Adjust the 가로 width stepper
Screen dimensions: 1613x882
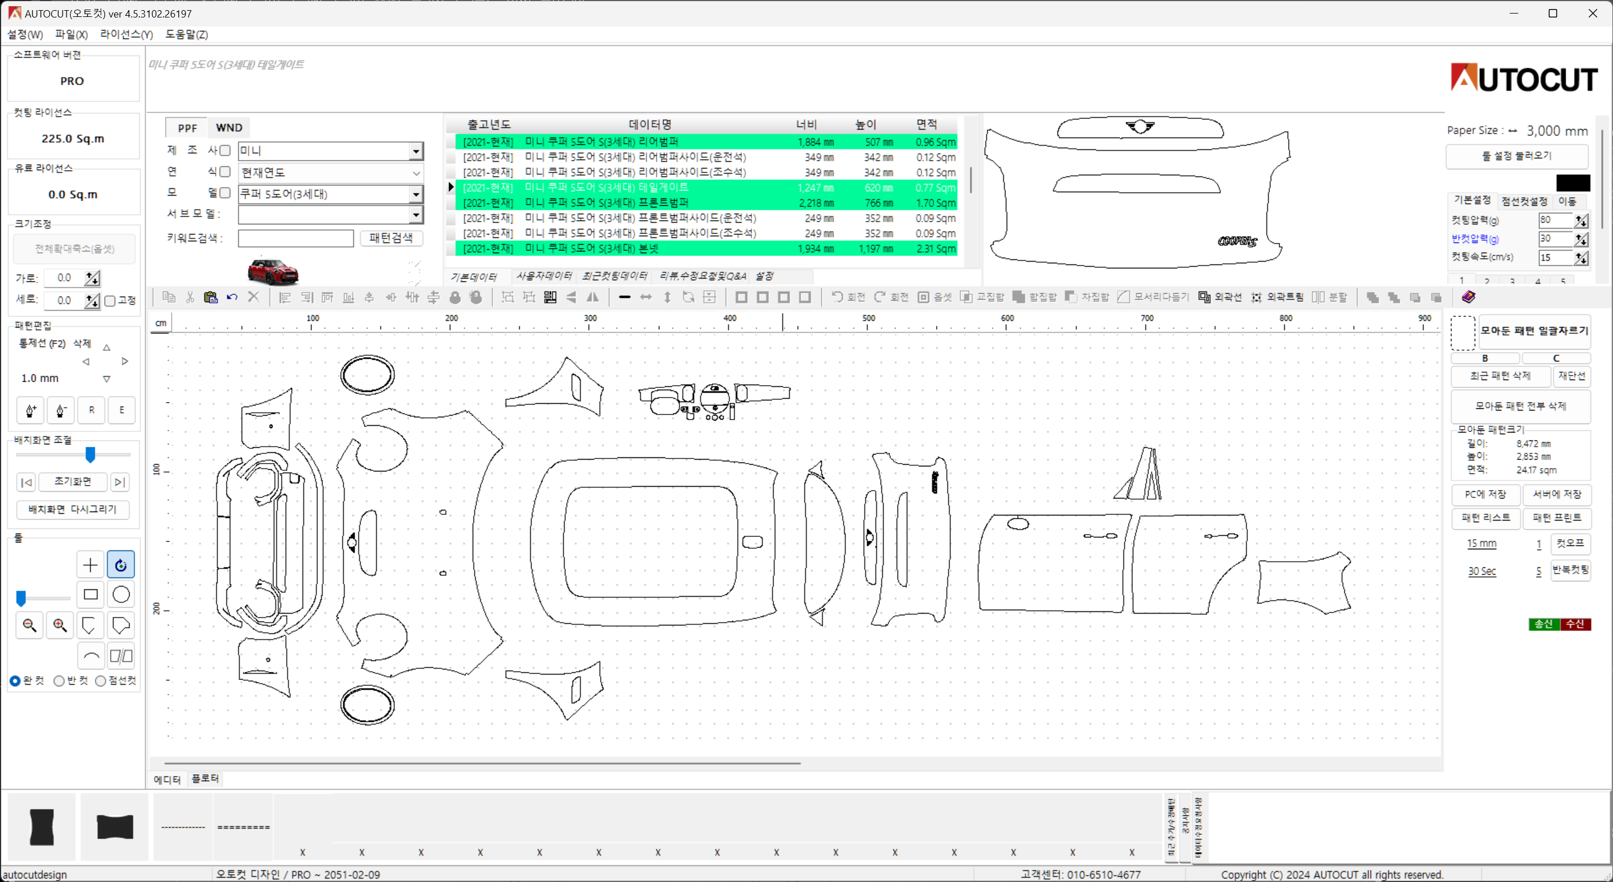click(x=93, y=278)
